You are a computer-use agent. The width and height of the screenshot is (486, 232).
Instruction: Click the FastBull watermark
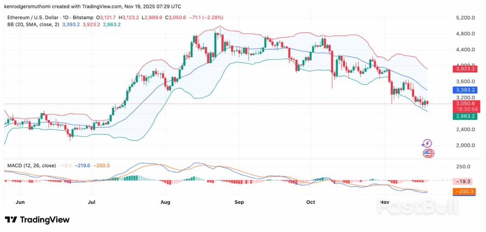coord(417,207)
